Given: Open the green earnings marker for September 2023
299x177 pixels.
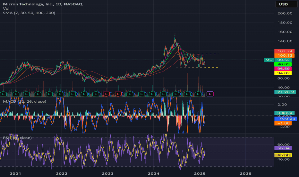Looking at the screenshot, I should (x=141, y=94).
